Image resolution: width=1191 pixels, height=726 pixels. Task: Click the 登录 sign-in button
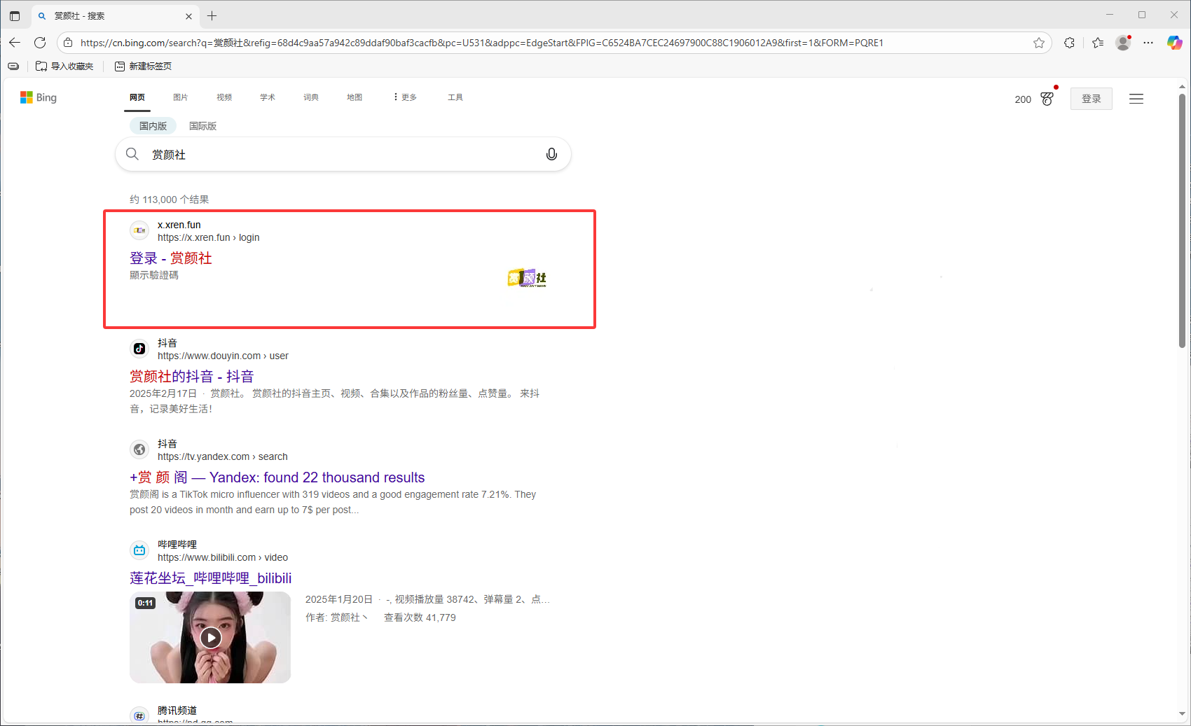click(x=1091, y=99)
